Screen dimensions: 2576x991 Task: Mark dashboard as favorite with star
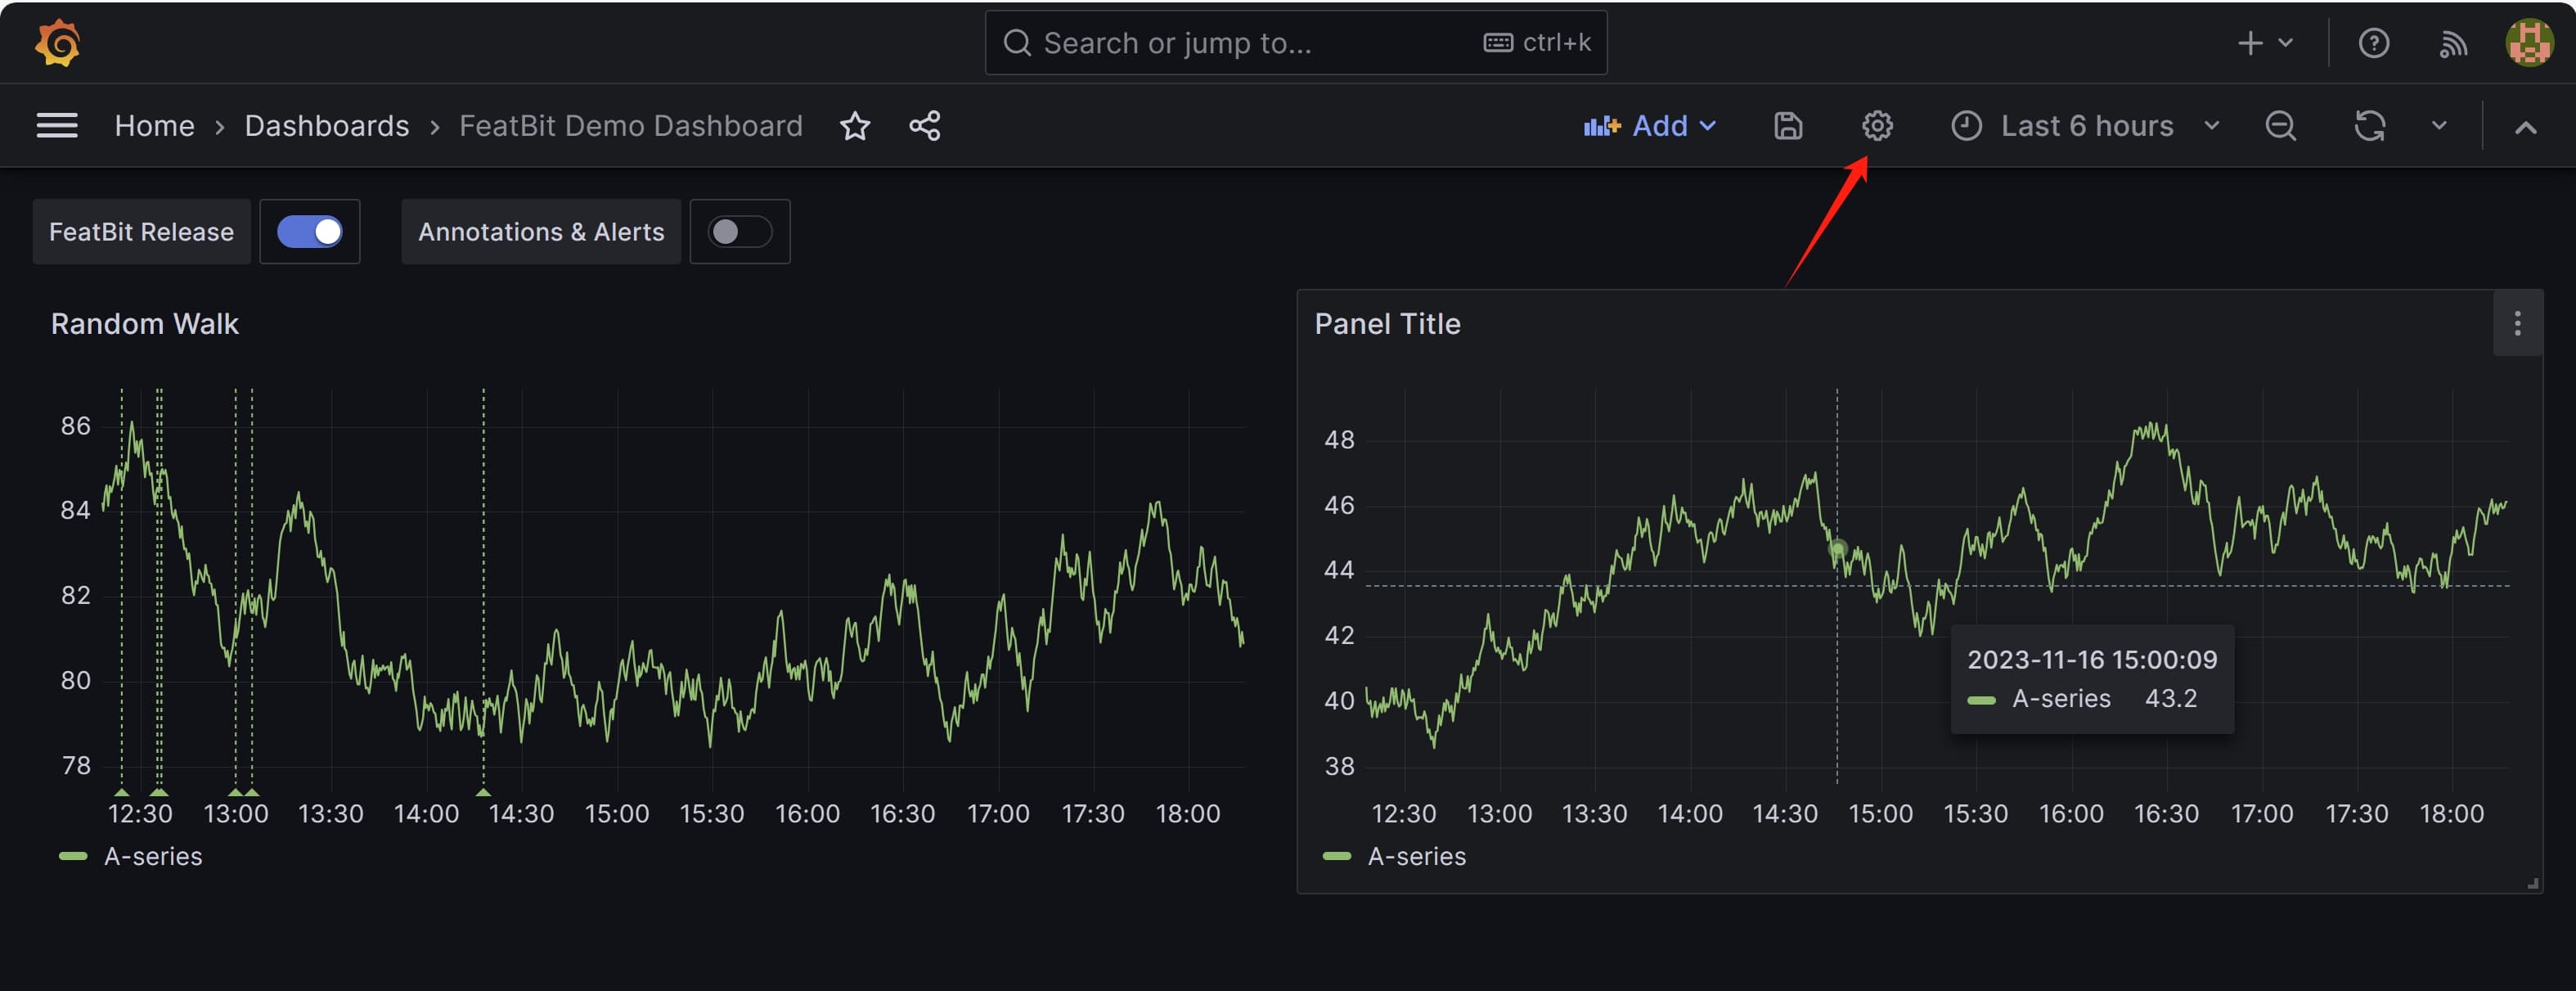click(x=854, y=126)
